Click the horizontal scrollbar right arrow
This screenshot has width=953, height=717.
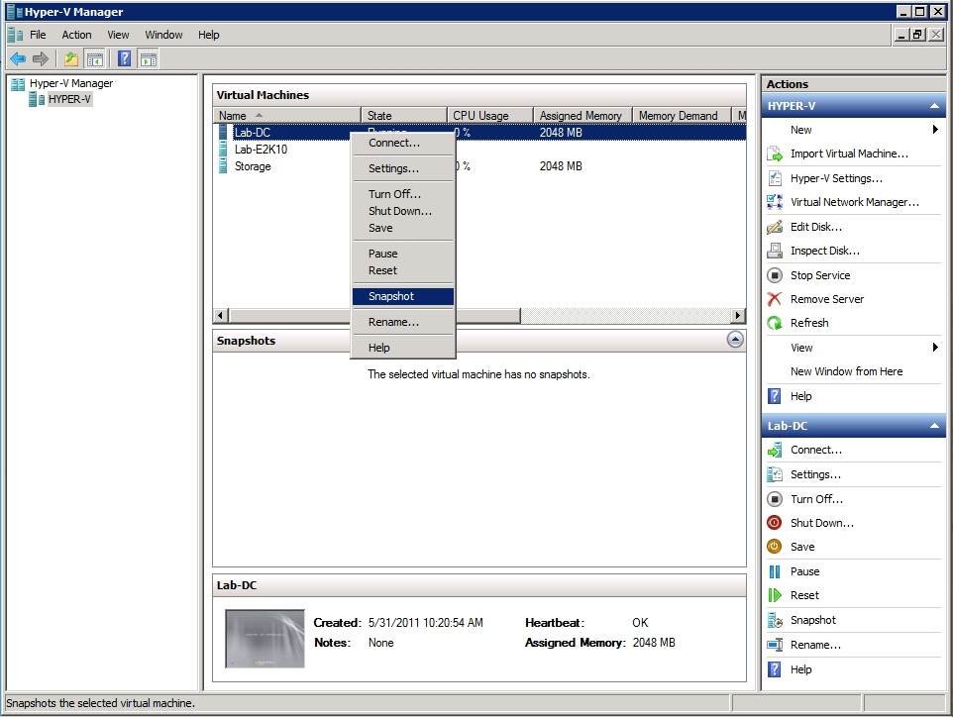(x=738, y=315)
